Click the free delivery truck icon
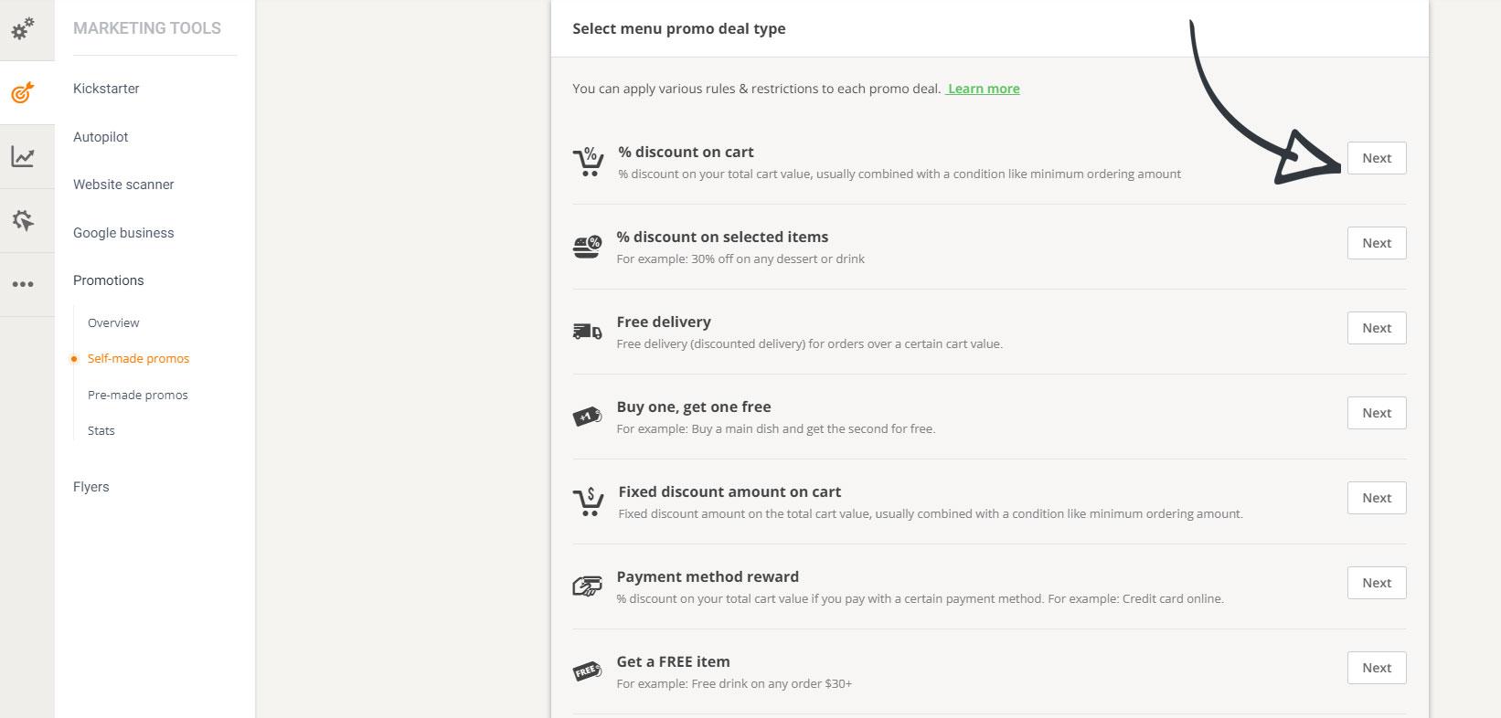Image resolution: width=1501 pixels, height=718 pixels. pyautogui.click(x=587, y=332)
